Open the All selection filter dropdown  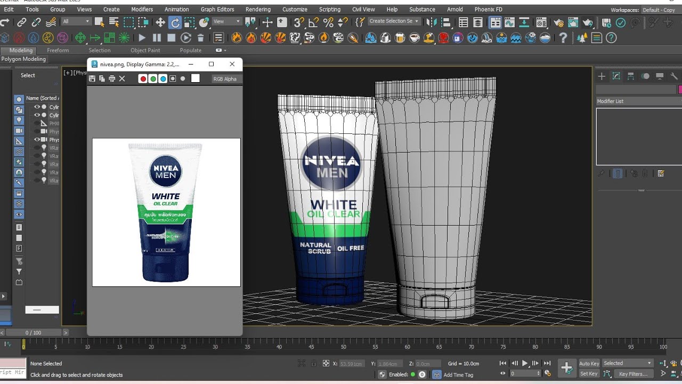(76, 21)
